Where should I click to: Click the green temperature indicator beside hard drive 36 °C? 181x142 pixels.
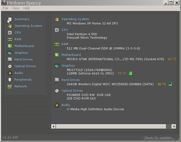[x=170, y=84]
